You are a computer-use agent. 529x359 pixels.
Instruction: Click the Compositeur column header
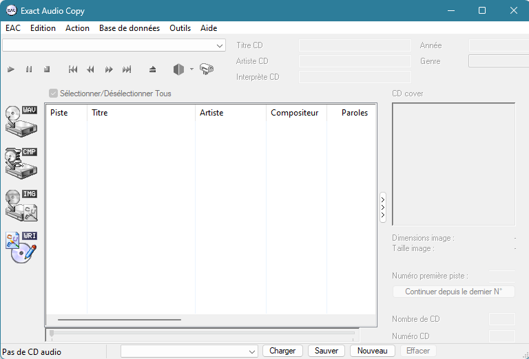(296, 113)
